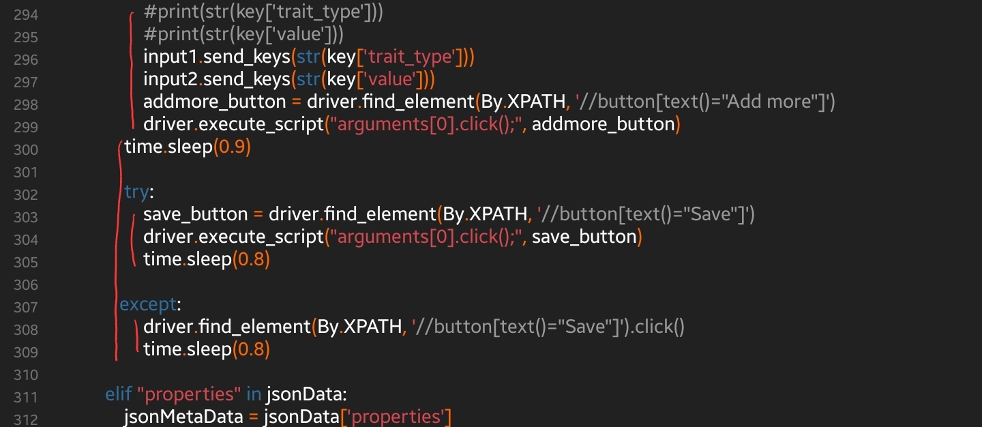Click the sleep argument 0.9 on line 300
982x427 pixels.
[233, 146]
